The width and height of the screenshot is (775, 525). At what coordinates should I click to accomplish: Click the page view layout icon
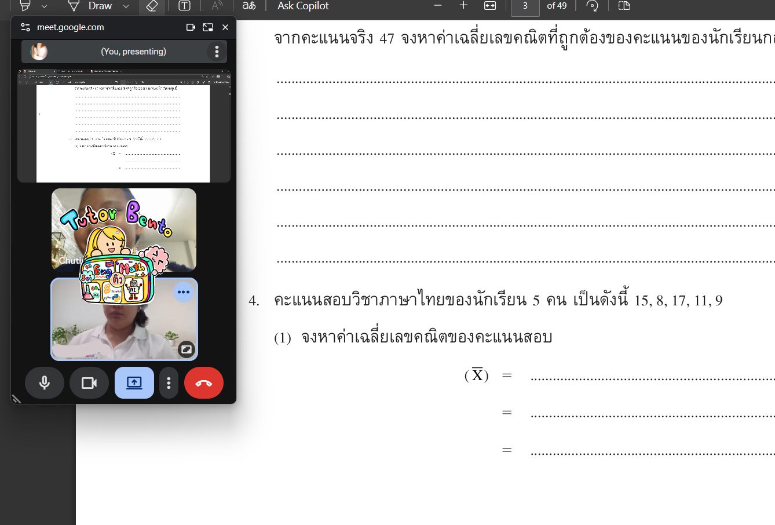(x=623, y=6)
